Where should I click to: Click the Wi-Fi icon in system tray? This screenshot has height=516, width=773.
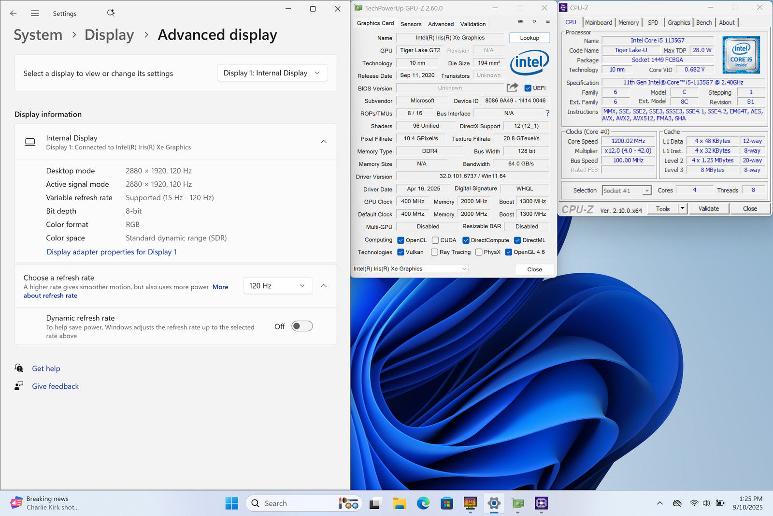(694, 503)
